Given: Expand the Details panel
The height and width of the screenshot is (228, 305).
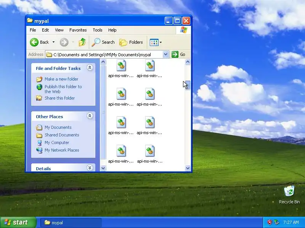Looking at the screenshot, I should [x=90, y=168].
